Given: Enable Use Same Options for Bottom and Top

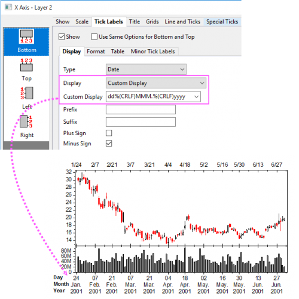Looking at the screenshot, I should 94,36.
